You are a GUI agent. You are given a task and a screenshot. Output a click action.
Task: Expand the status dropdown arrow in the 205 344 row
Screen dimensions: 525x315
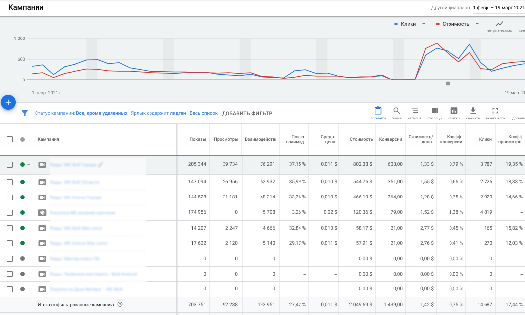tap(29, 164)
